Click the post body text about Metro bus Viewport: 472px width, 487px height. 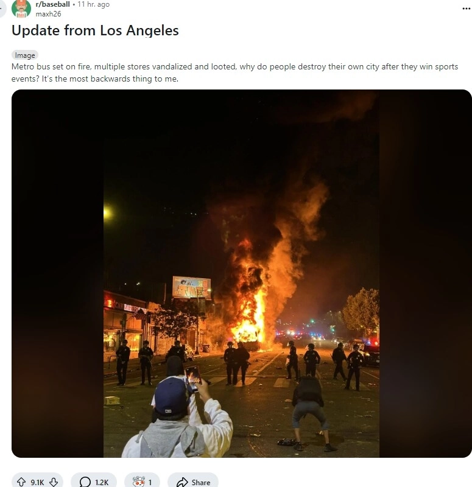pos(234,72)
